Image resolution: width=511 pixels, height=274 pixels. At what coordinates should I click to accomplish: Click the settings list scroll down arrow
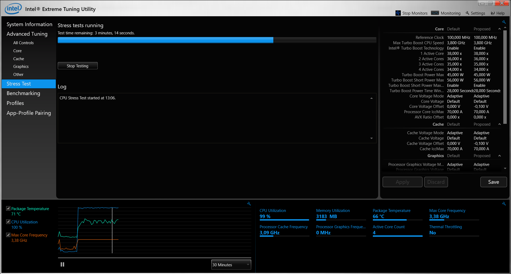[505, 169]
